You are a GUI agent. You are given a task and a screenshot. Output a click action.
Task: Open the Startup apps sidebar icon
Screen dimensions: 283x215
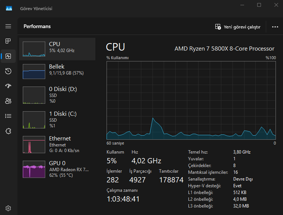(x=8, y=86)
